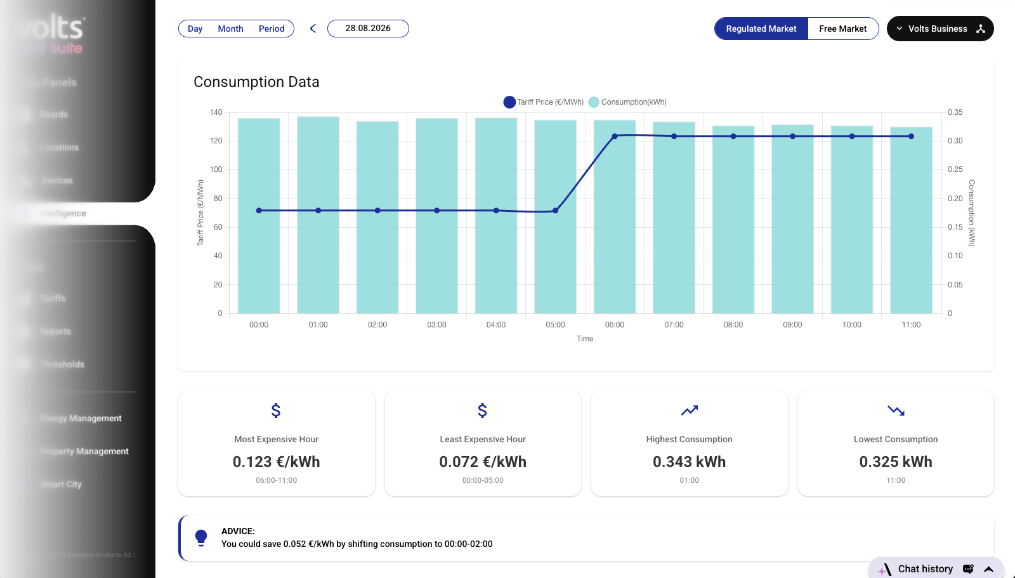This screenshot has height=578, width=1015.
Task: Open Boards in the sidebar
Action: [x=54, y=115]
